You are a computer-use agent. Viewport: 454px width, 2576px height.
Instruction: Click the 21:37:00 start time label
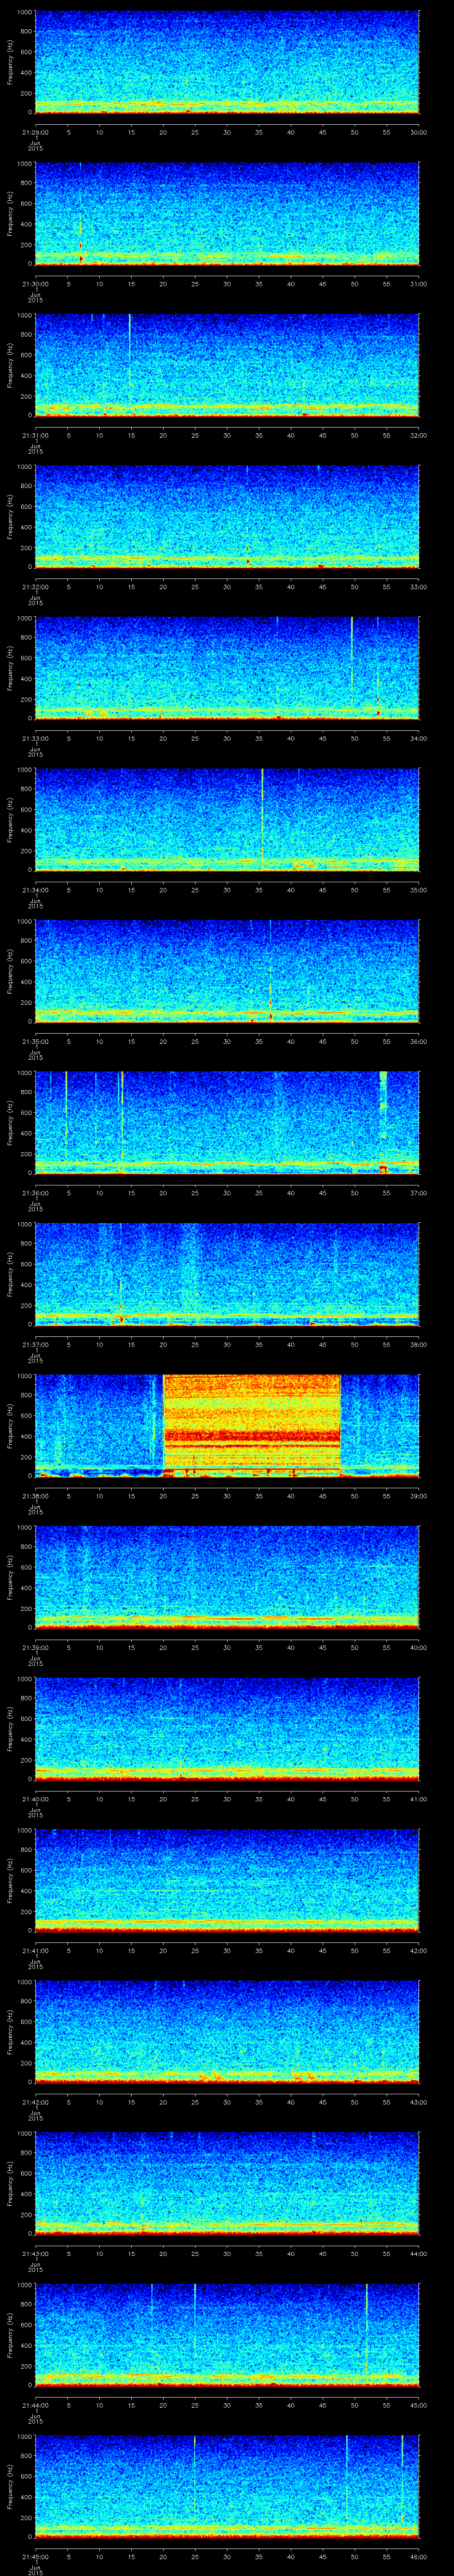click(35, 1344)
